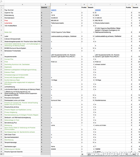Select the 'schwarz lackiert' cell
This screenshot has height=157, width=140.
click(110, 64)
